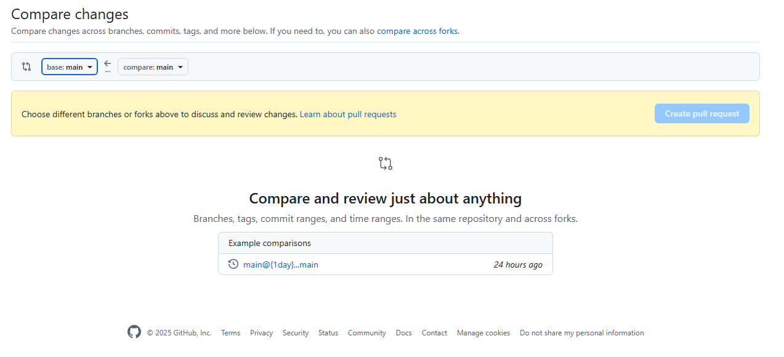Click the history clock icon beside the example comparison
Screen dimensions: 784x357
pos(233,264)
